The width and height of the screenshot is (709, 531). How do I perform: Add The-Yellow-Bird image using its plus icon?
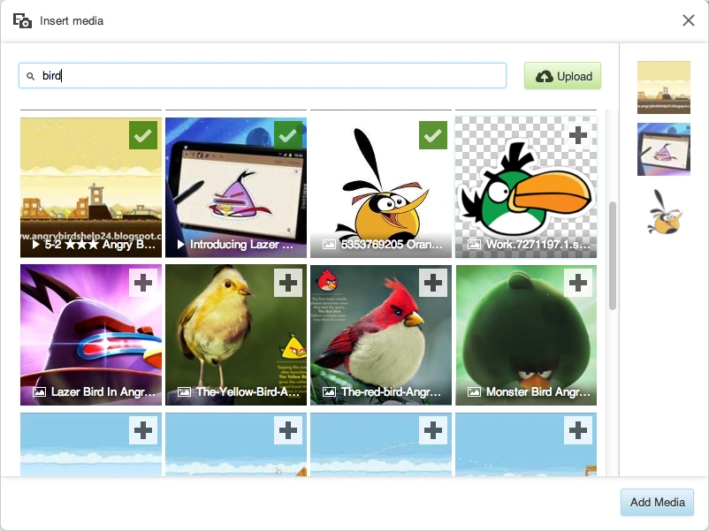(x=288, y=283)
